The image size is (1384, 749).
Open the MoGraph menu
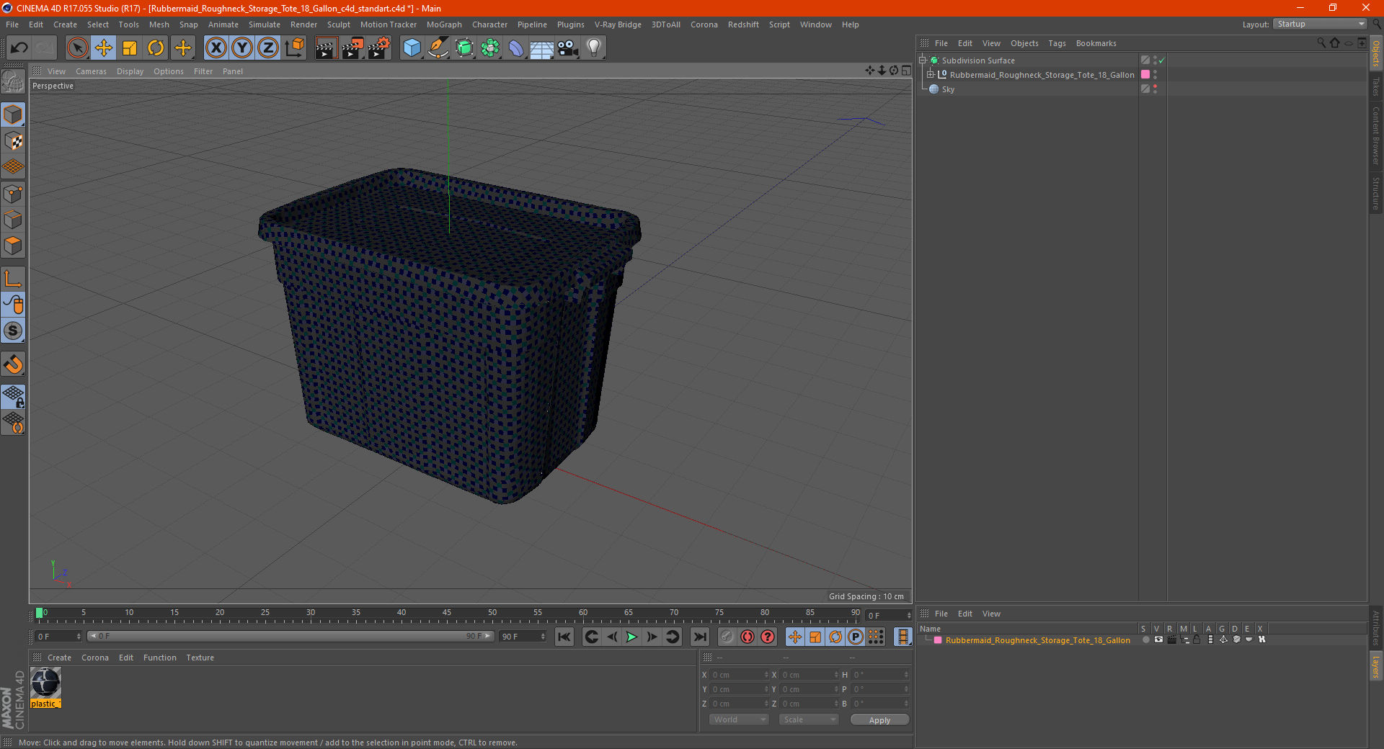tap(444, 24)
